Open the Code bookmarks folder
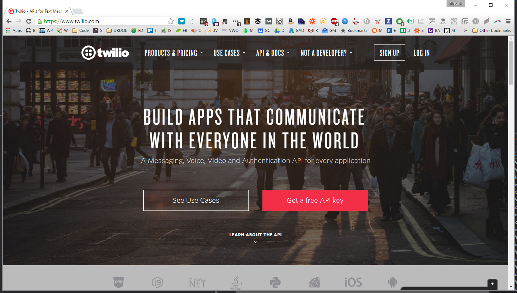Image resolution: width=517 pixels, height=293 pixels. (80, 31)
